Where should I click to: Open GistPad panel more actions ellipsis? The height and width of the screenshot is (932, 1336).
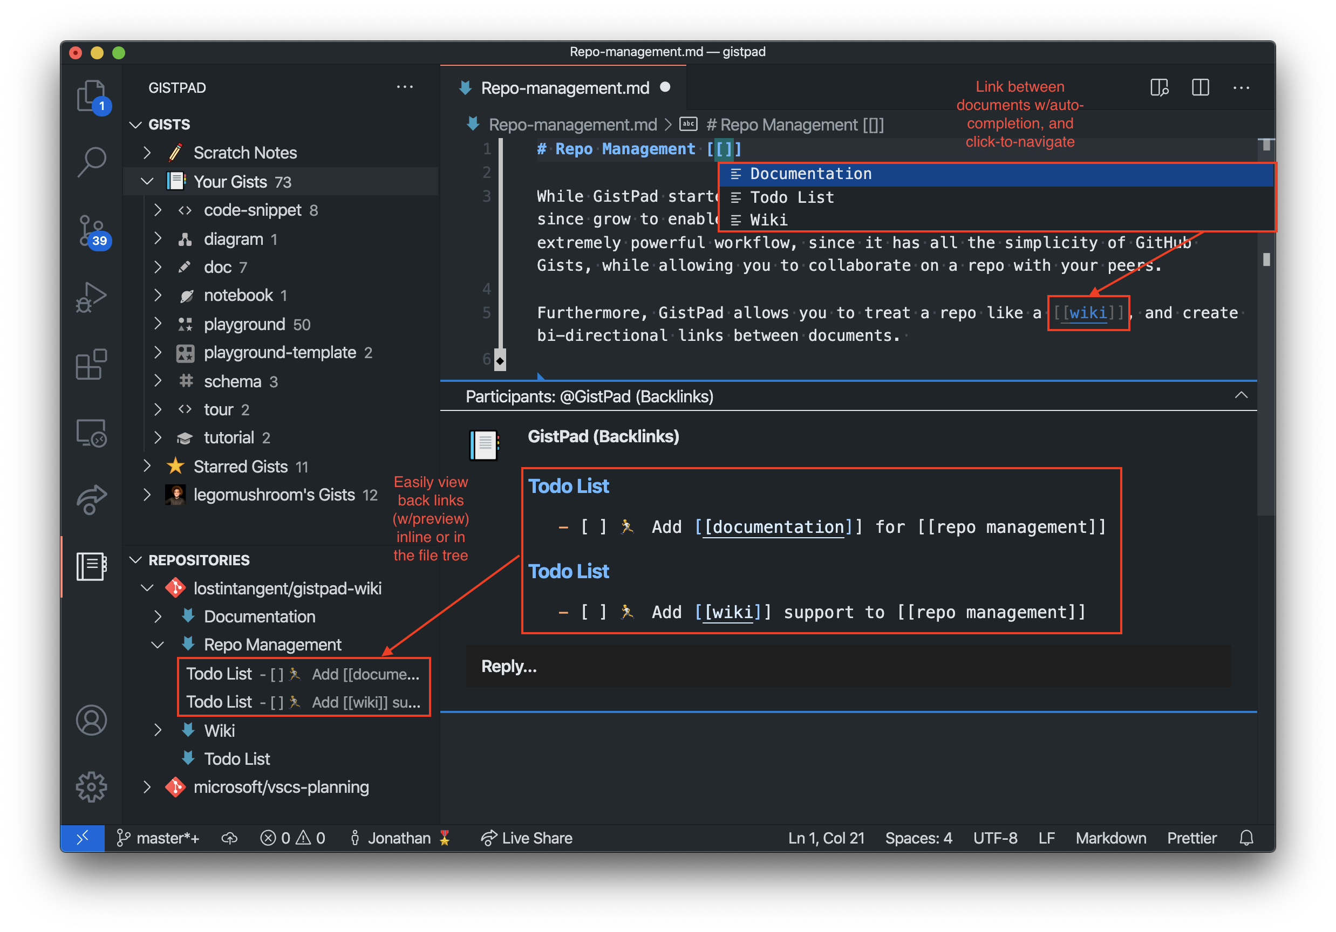pyautogui.click(x=404, y=87)
